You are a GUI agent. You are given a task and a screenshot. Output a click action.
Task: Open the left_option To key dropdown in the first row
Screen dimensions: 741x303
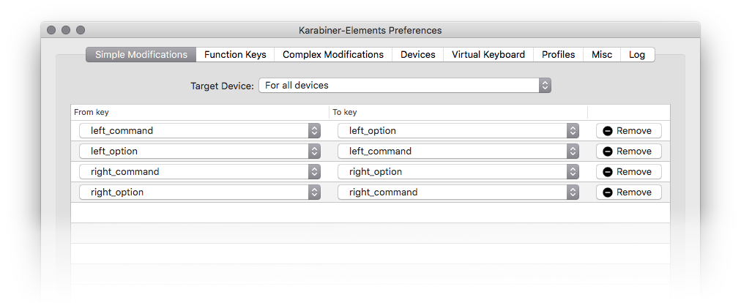point(458,131)
